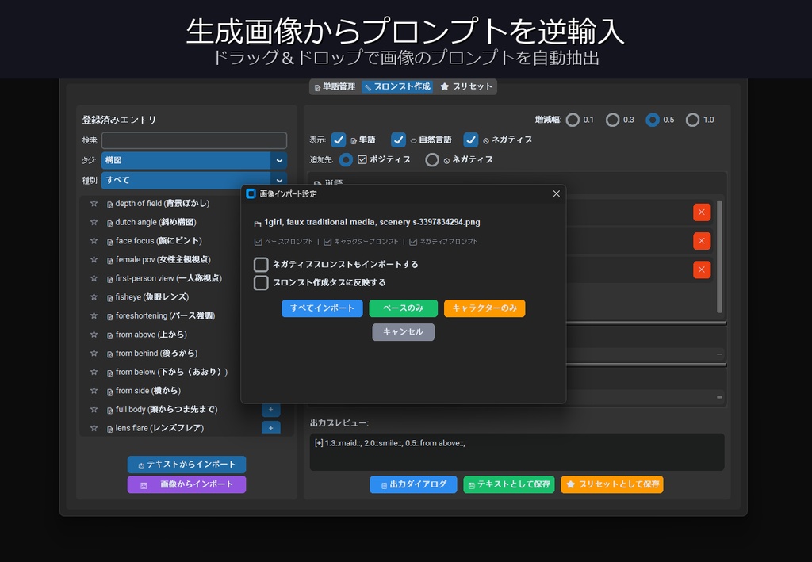
Task: Set 増減幅 increment to 1.0
Action: click(694, 120)
